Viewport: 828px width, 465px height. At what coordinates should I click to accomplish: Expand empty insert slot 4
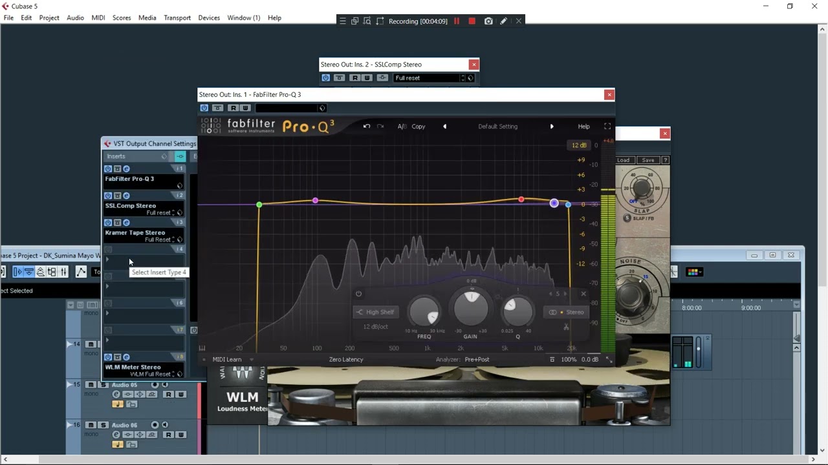coord(107,259)
